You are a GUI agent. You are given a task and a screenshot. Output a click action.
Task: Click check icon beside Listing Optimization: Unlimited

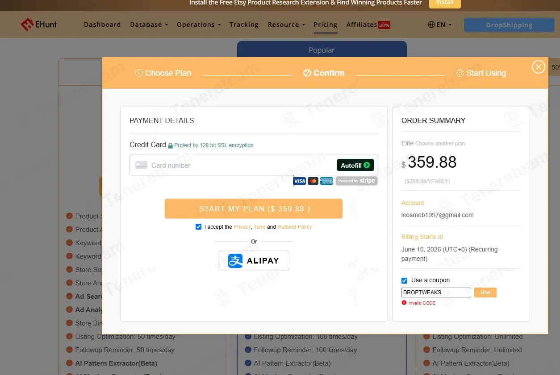pyautogui.click(x=426, y=337)
